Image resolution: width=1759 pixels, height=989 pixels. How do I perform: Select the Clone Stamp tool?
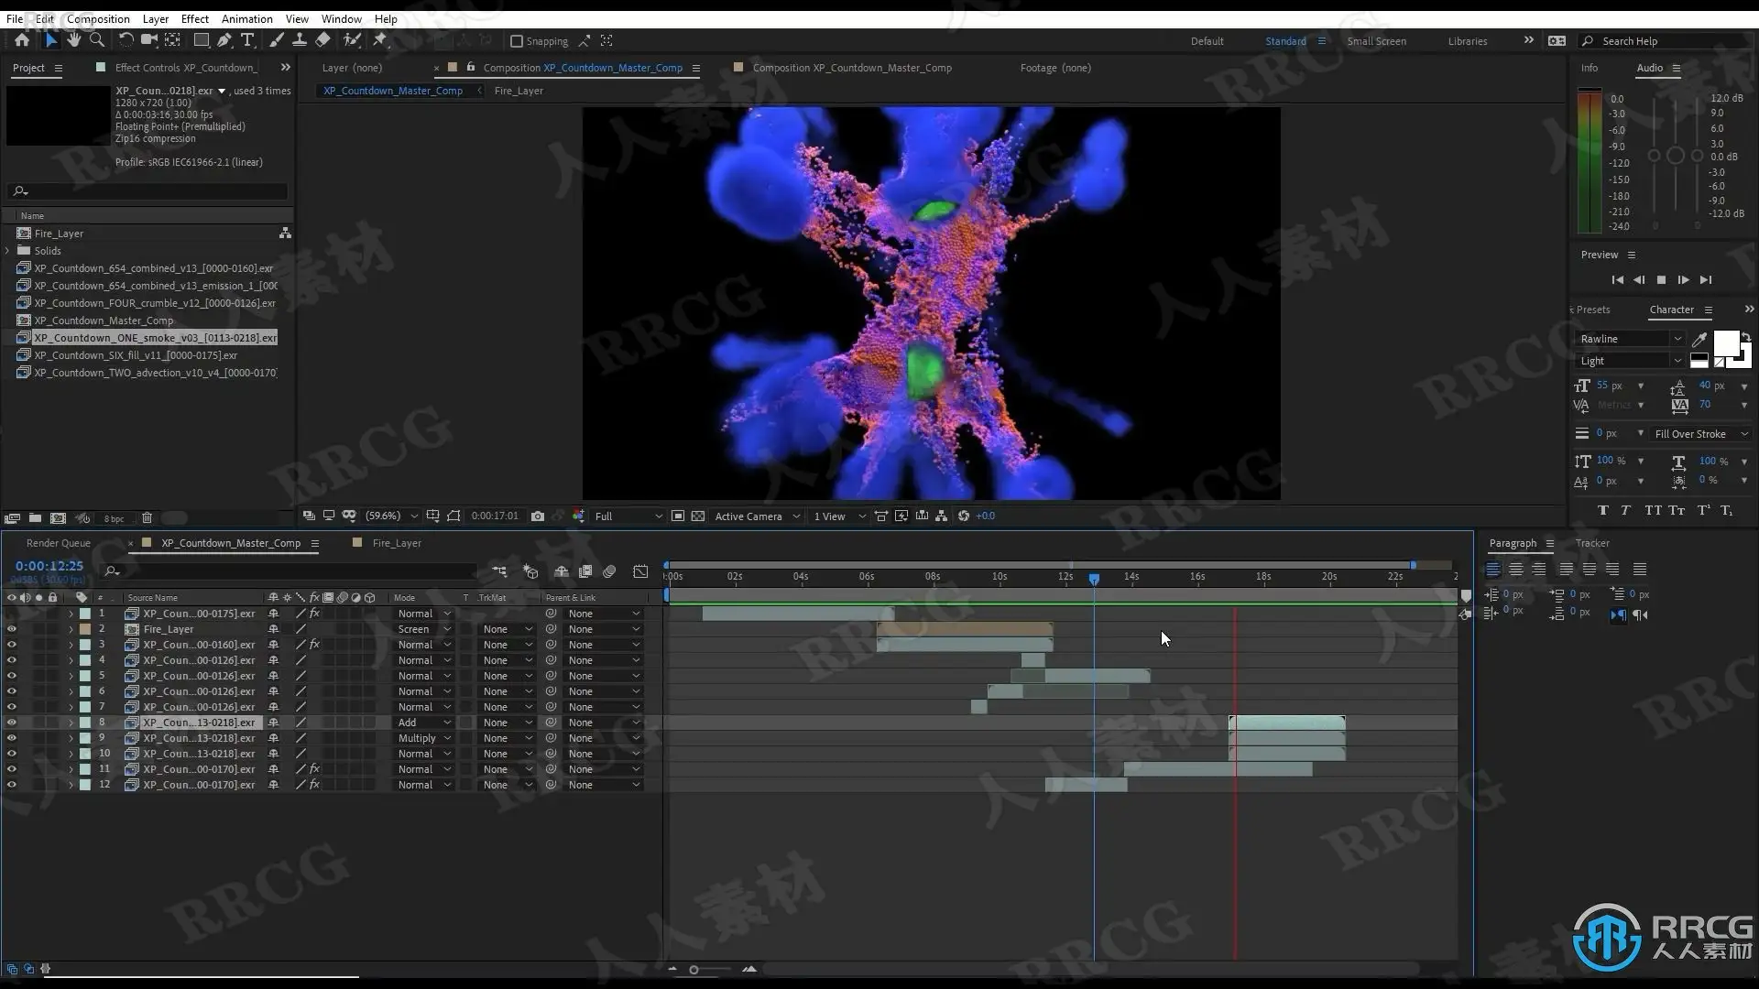(300, 40)
